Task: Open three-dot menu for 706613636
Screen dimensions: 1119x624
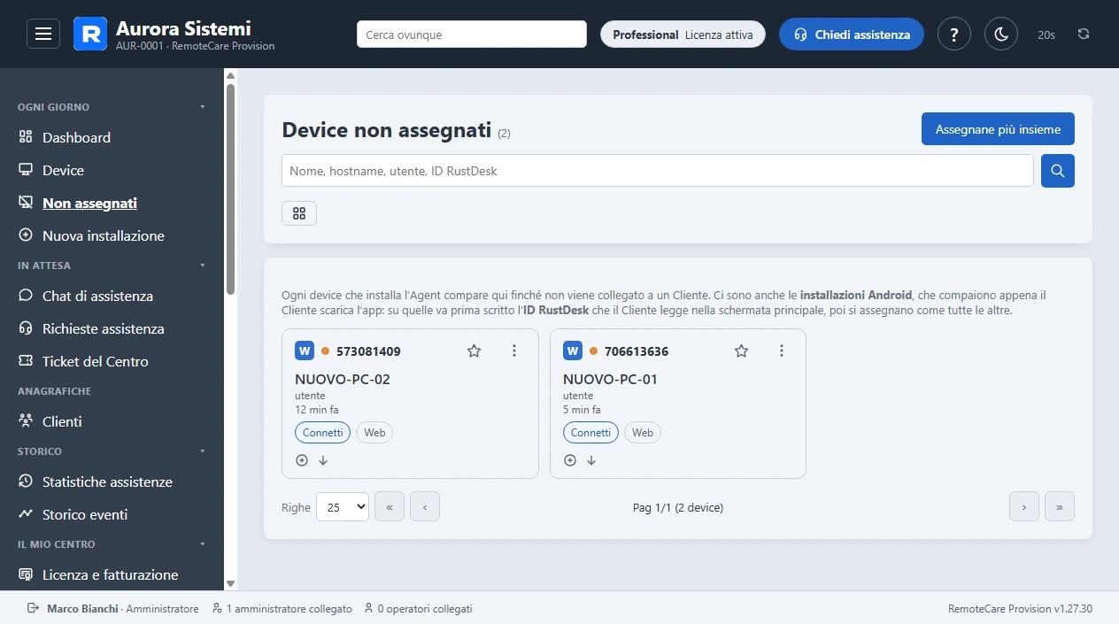Action: coord(782,351)
